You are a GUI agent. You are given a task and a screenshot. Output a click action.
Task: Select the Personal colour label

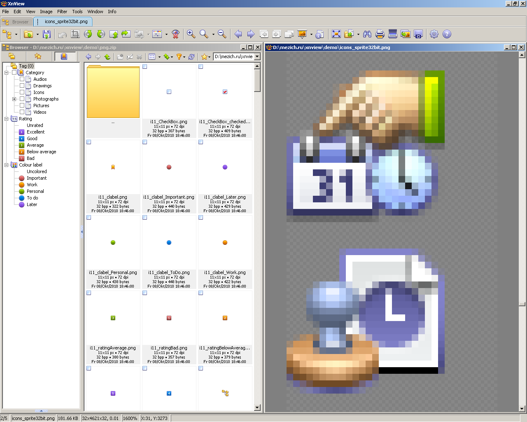35,191
